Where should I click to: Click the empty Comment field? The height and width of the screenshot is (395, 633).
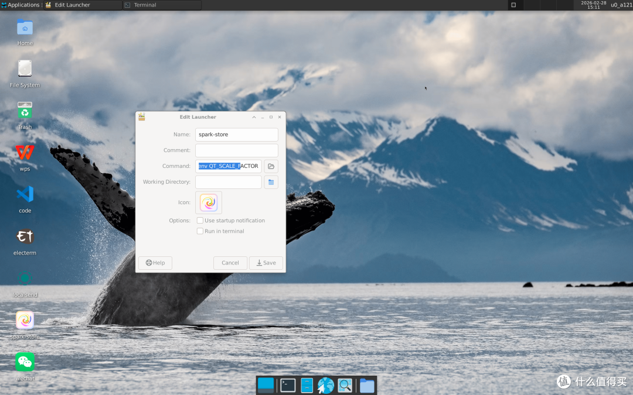pyautogui.click(x=237, y=150)
